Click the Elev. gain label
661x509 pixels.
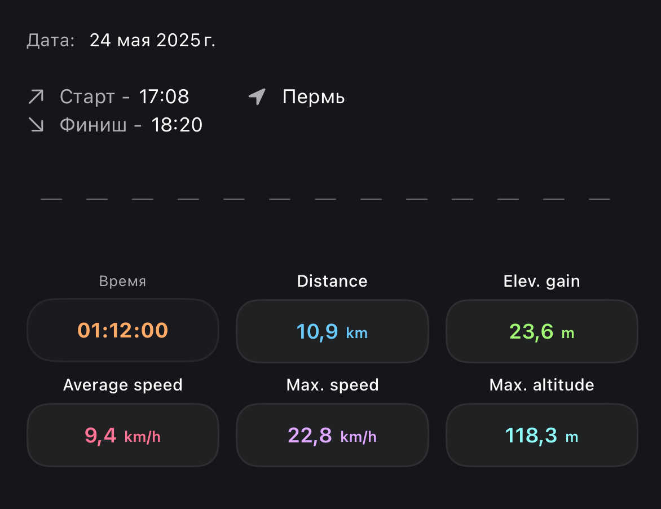541,281
